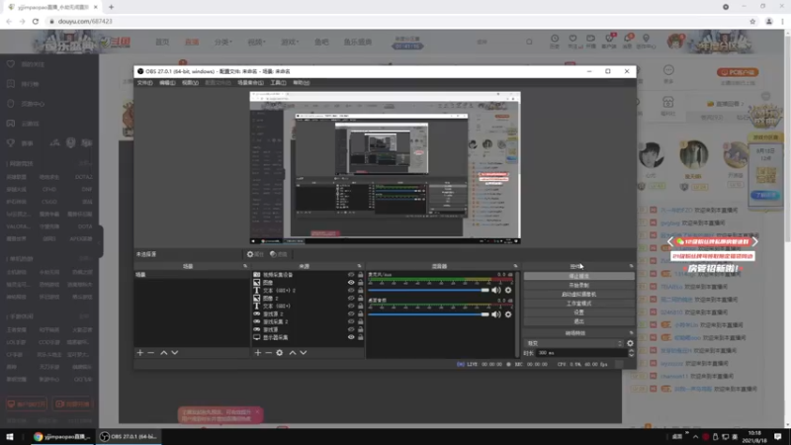Image resolution: width=791 pixels, height=445 pixels.
Task: Open Douyu watch history clock icon
Action: [555, 41]
